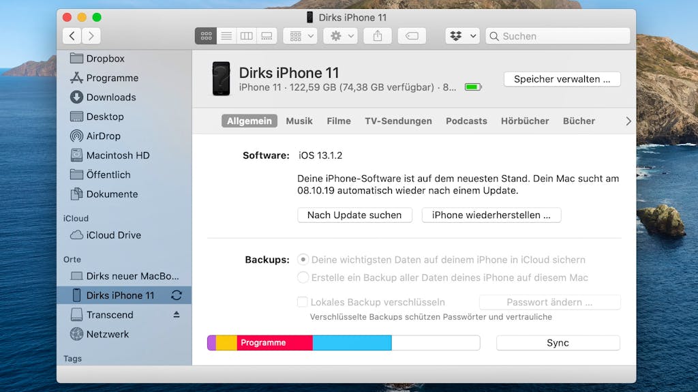Click the iPhone device image
698x392 pixels.
pyautogui.click(x=221, y=79)
